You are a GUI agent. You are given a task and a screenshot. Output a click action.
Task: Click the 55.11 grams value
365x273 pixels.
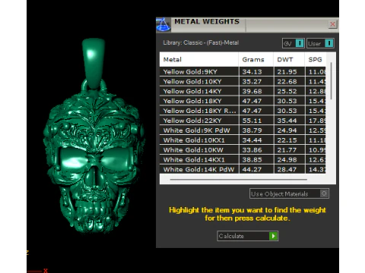pos(252,121)
